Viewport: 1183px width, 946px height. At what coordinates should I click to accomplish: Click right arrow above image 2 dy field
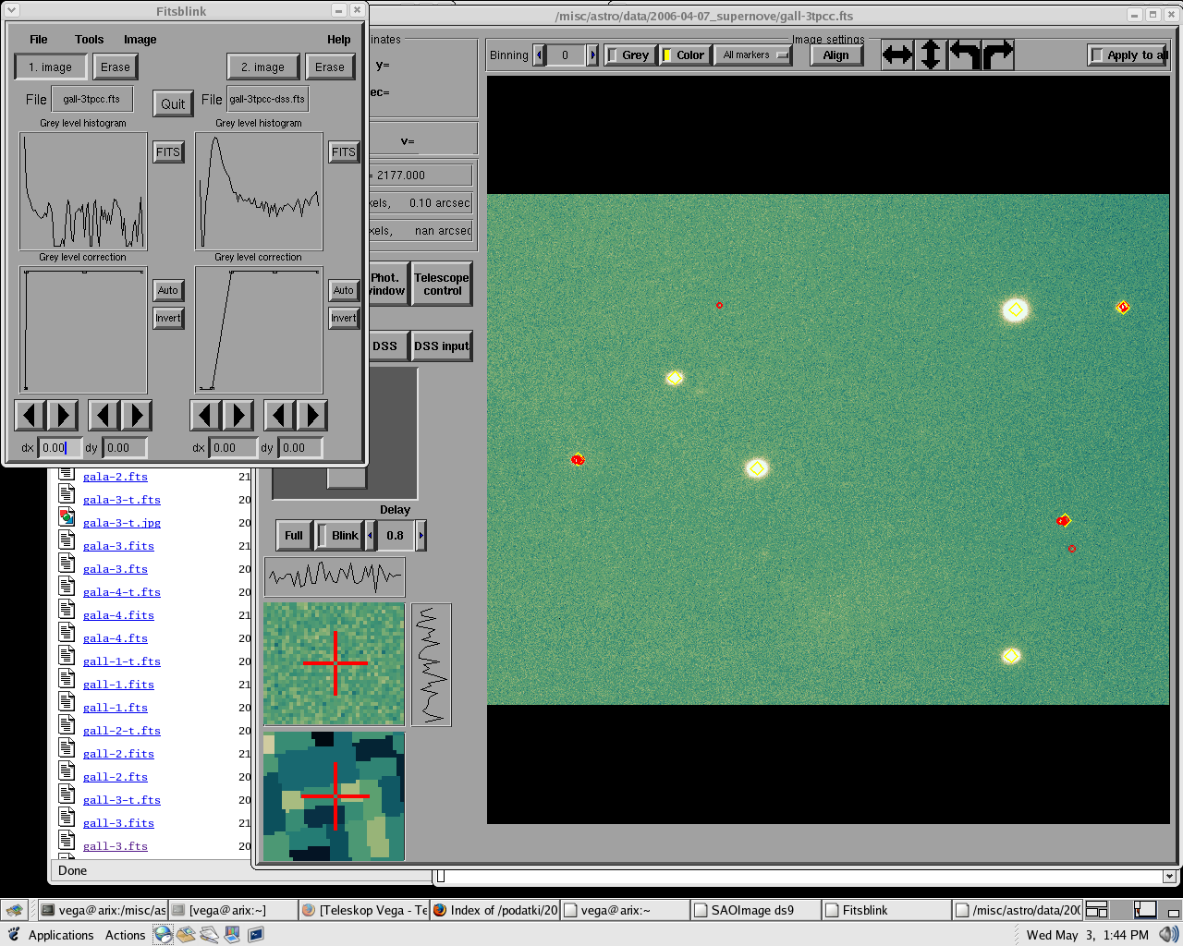click(312, 416)
